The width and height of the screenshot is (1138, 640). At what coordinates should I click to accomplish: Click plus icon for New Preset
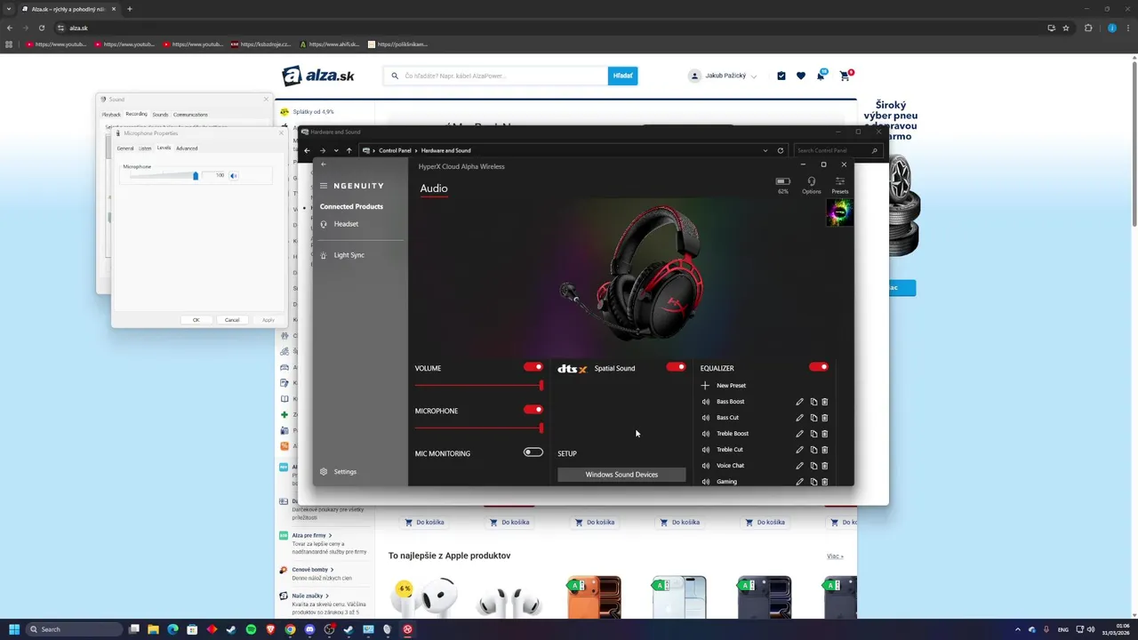705,386
